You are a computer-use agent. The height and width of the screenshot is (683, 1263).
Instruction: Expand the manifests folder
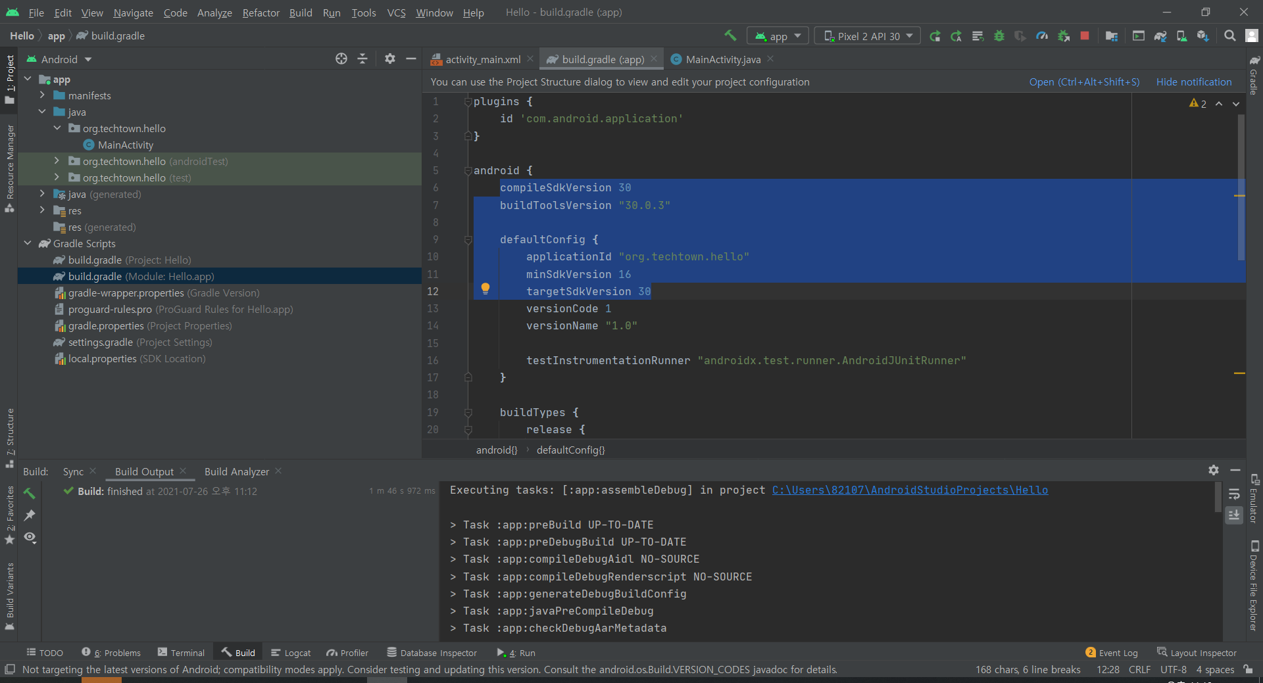43,95
